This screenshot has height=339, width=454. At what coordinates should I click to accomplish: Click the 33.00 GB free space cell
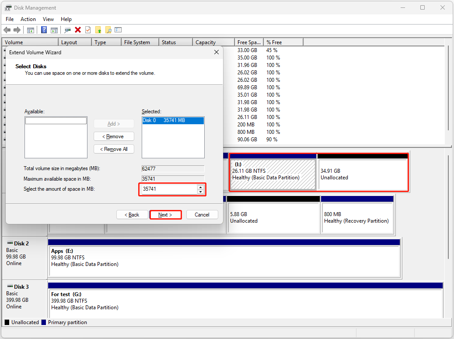click(x=247, y=50)
